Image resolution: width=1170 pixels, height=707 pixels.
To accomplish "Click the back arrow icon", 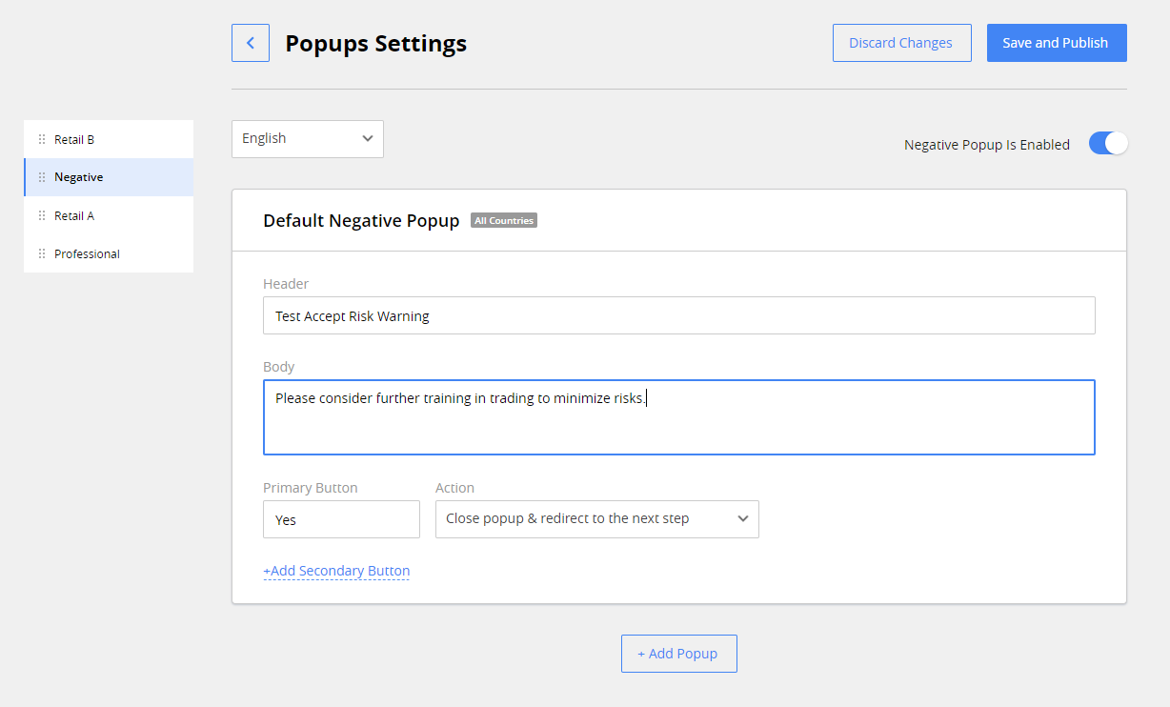I will coord(250,42).
